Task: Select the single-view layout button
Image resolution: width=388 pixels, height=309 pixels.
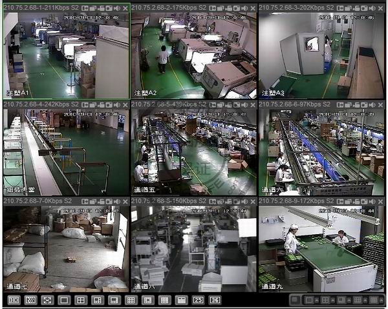Action: [63, 300]
